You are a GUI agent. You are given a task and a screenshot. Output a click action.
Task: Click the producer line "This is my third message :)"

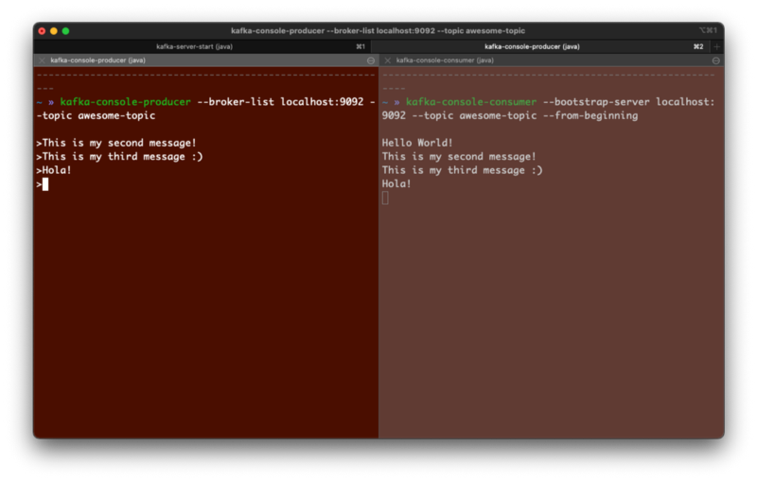tap(123, 157)
